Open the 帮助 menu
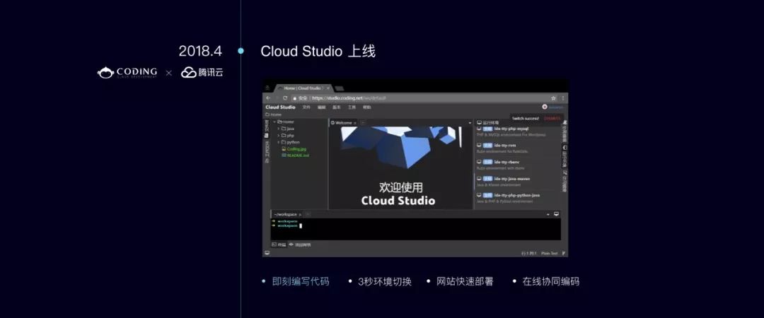 367,107
